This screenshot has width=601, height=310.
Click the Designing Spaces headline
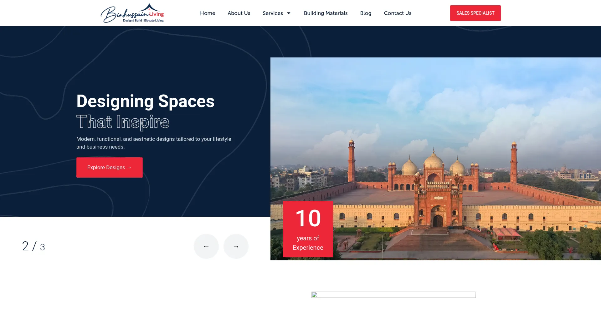tap(146, 101)
